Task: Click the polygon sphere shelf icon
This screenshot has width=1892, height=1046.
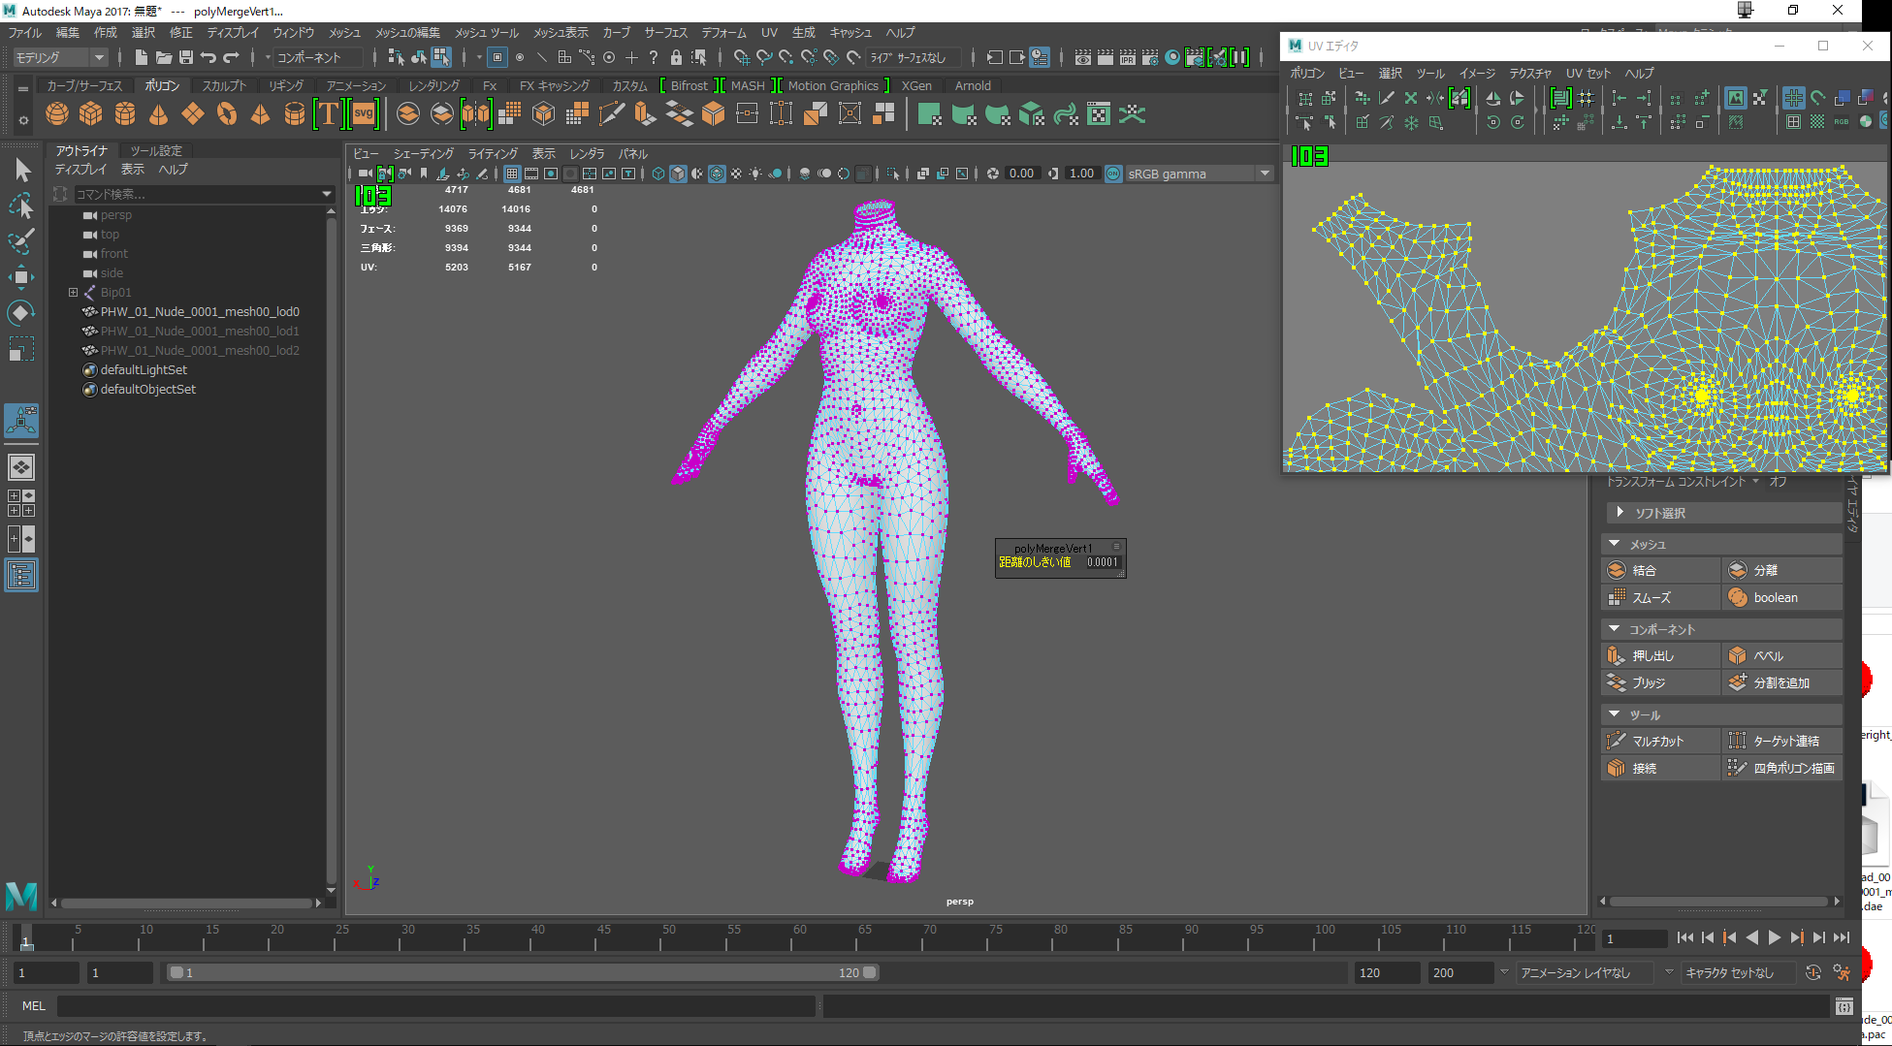Action: 57,114
